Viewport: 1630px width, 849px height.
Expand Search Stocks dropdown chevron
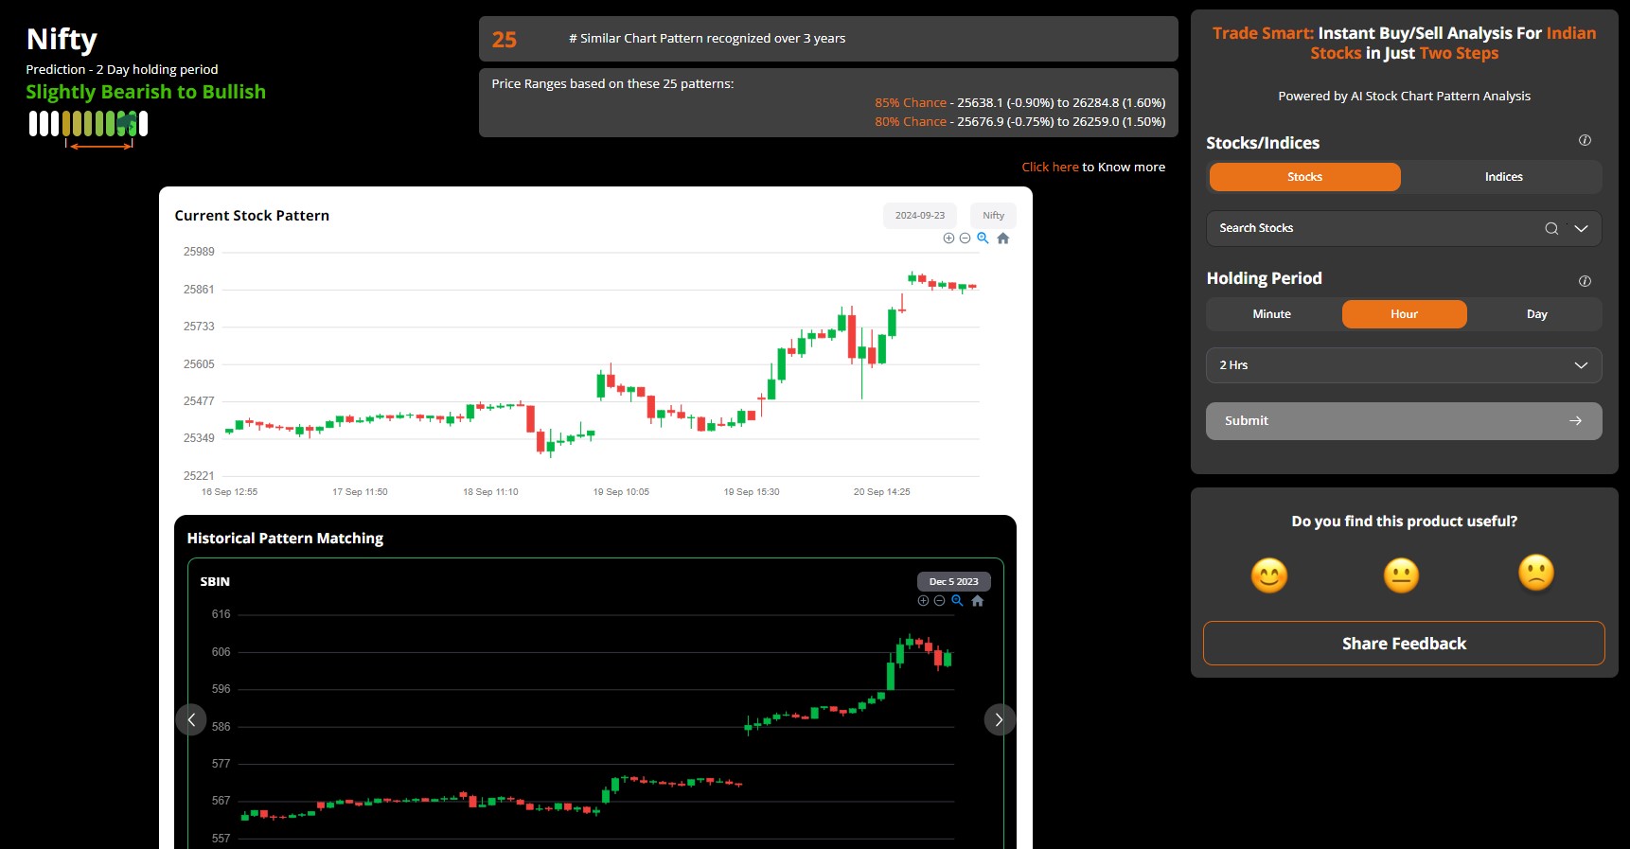(x=1581, y=228)
